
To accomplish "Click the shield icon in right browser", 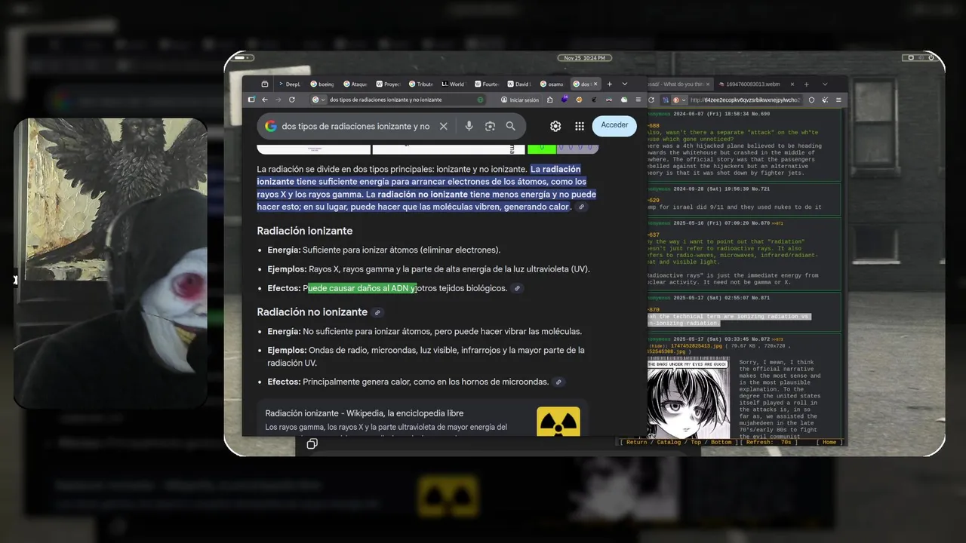I will coord(811,100).
